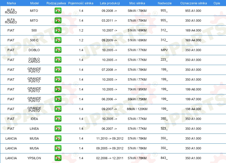This screenshot has width=226, height=163.
Task: Click the fuel icon in the FIAT 500 10.2007 row
Action: [x=58, y=30]
